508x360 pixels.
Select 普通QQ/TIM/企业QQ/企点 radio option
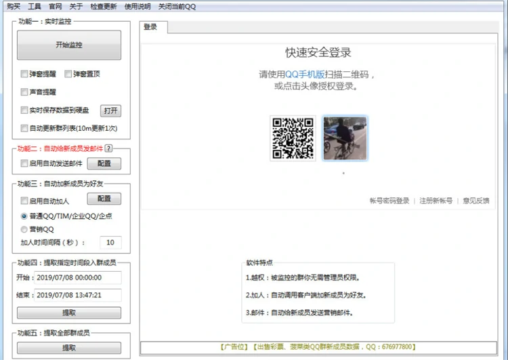pyautogui.click(x=24, y=216)
